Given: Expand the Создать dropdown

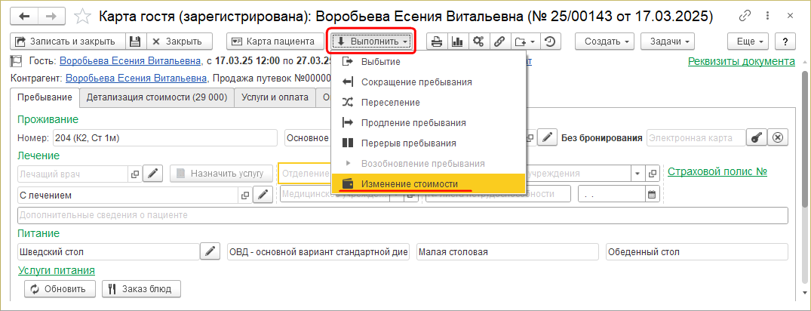Looking at the screenshot, I should (604, 42).
